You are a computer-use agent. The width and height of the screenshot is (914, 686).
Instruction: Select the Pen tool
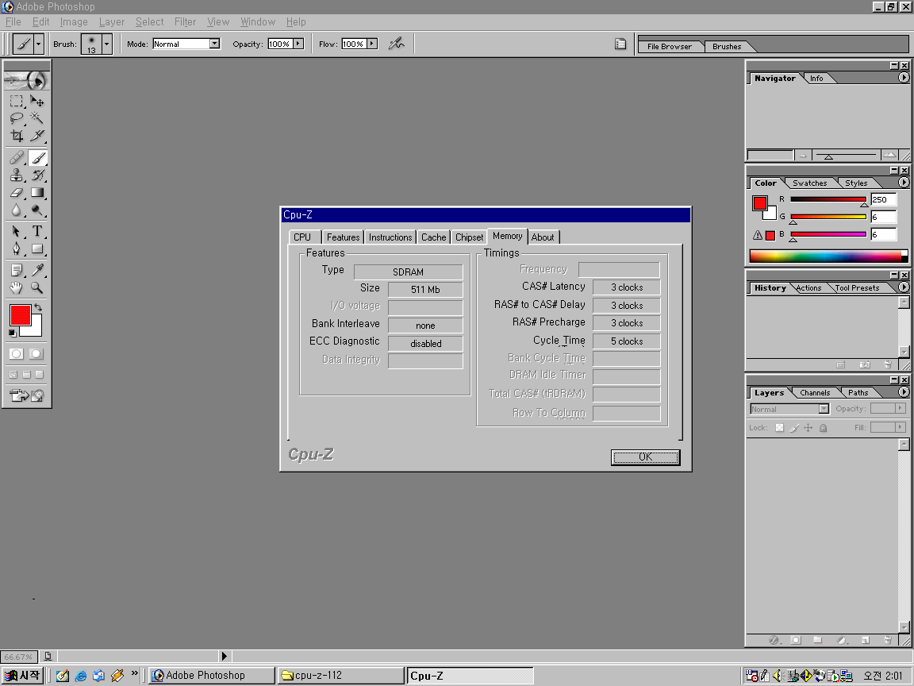tap(17, 249)
